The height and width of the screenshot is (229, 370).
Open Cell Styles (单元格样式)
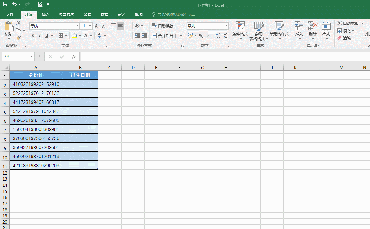click(279, 30)
